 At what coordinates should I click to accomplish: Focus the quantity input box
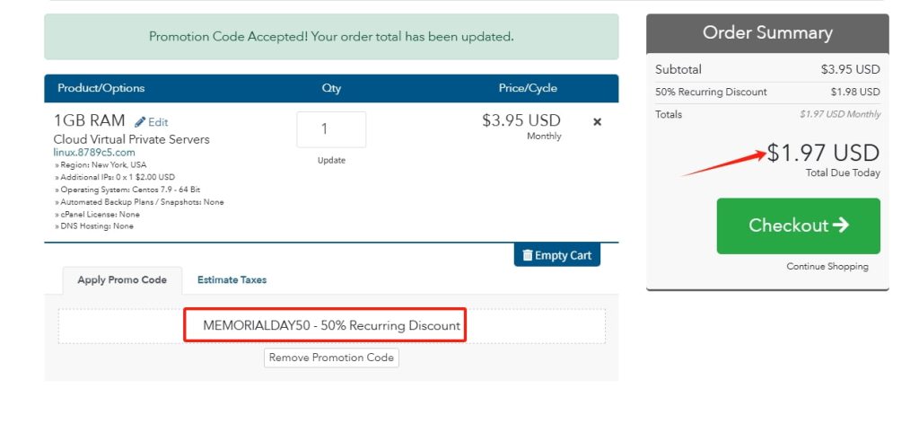331,129
